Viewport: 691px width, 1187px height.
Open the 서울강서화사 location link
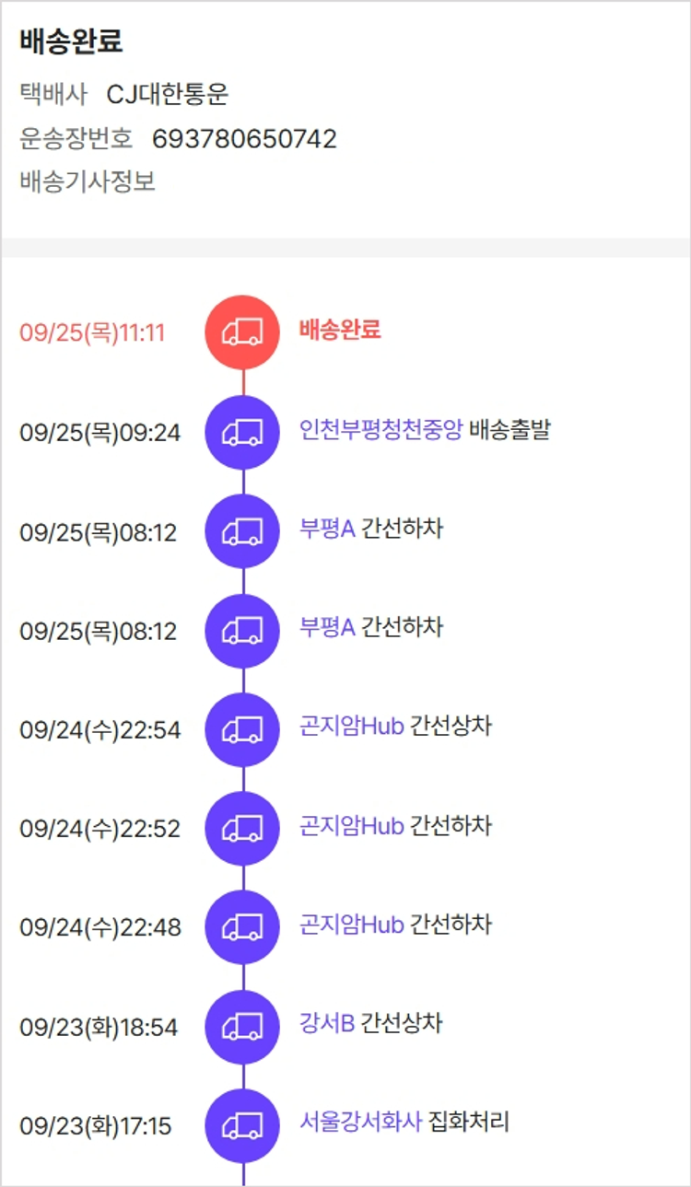click(360, 1122)
